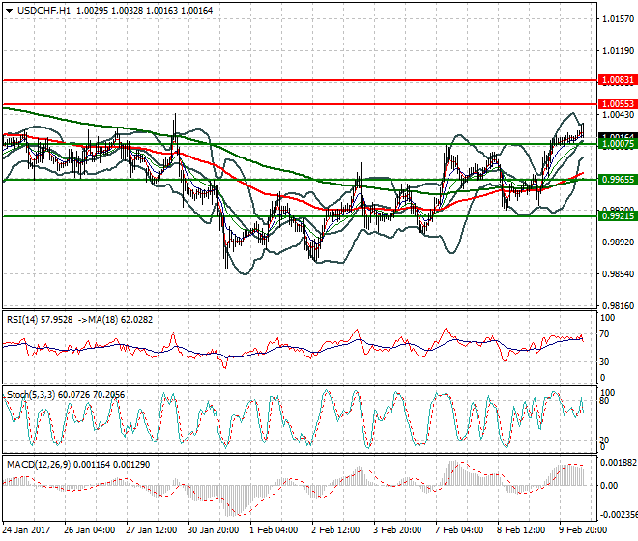Click the 1.00430 price scale value
638x541 pixels.
618,115
